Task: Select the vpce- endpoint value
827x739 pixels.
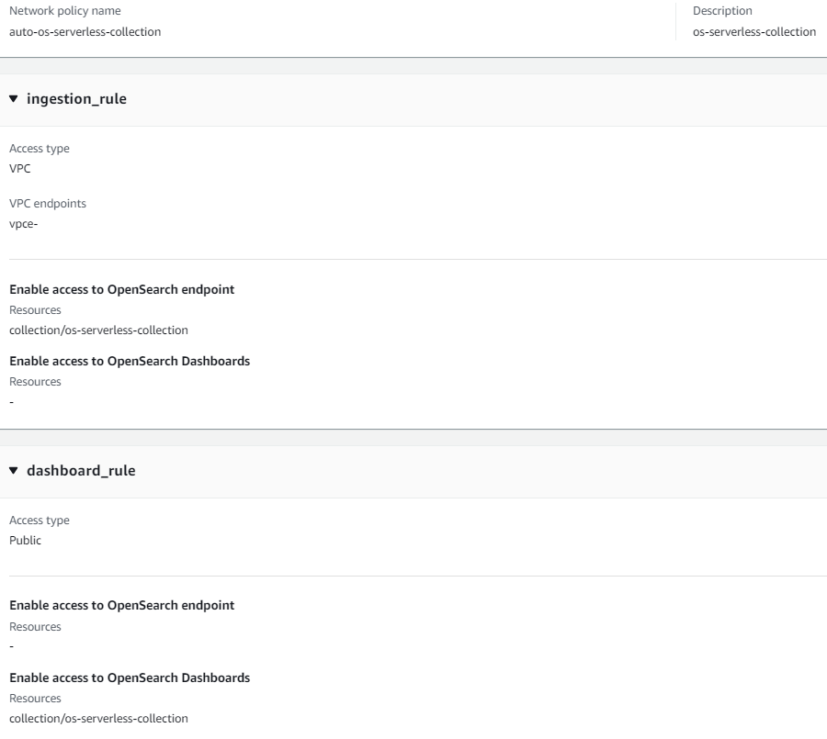Action: [23, 224]
